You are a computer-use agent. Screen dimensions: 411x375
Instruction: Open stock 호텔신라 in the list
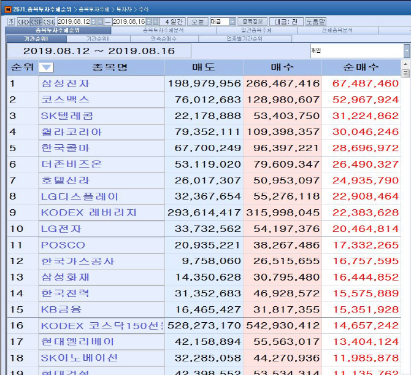[65, 180]
